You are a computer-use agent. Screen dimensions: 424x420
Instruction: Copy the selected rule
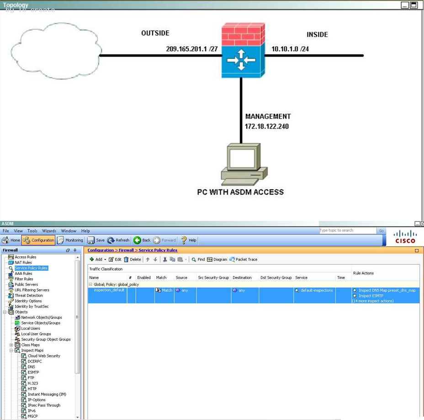coord(172,259)
